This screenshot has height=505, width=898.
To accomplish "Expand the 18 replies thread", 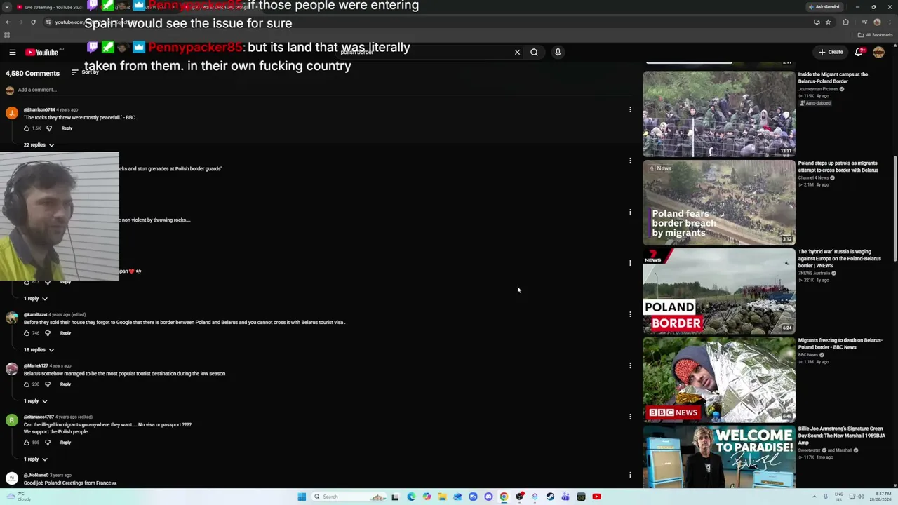I will (39, 350).
